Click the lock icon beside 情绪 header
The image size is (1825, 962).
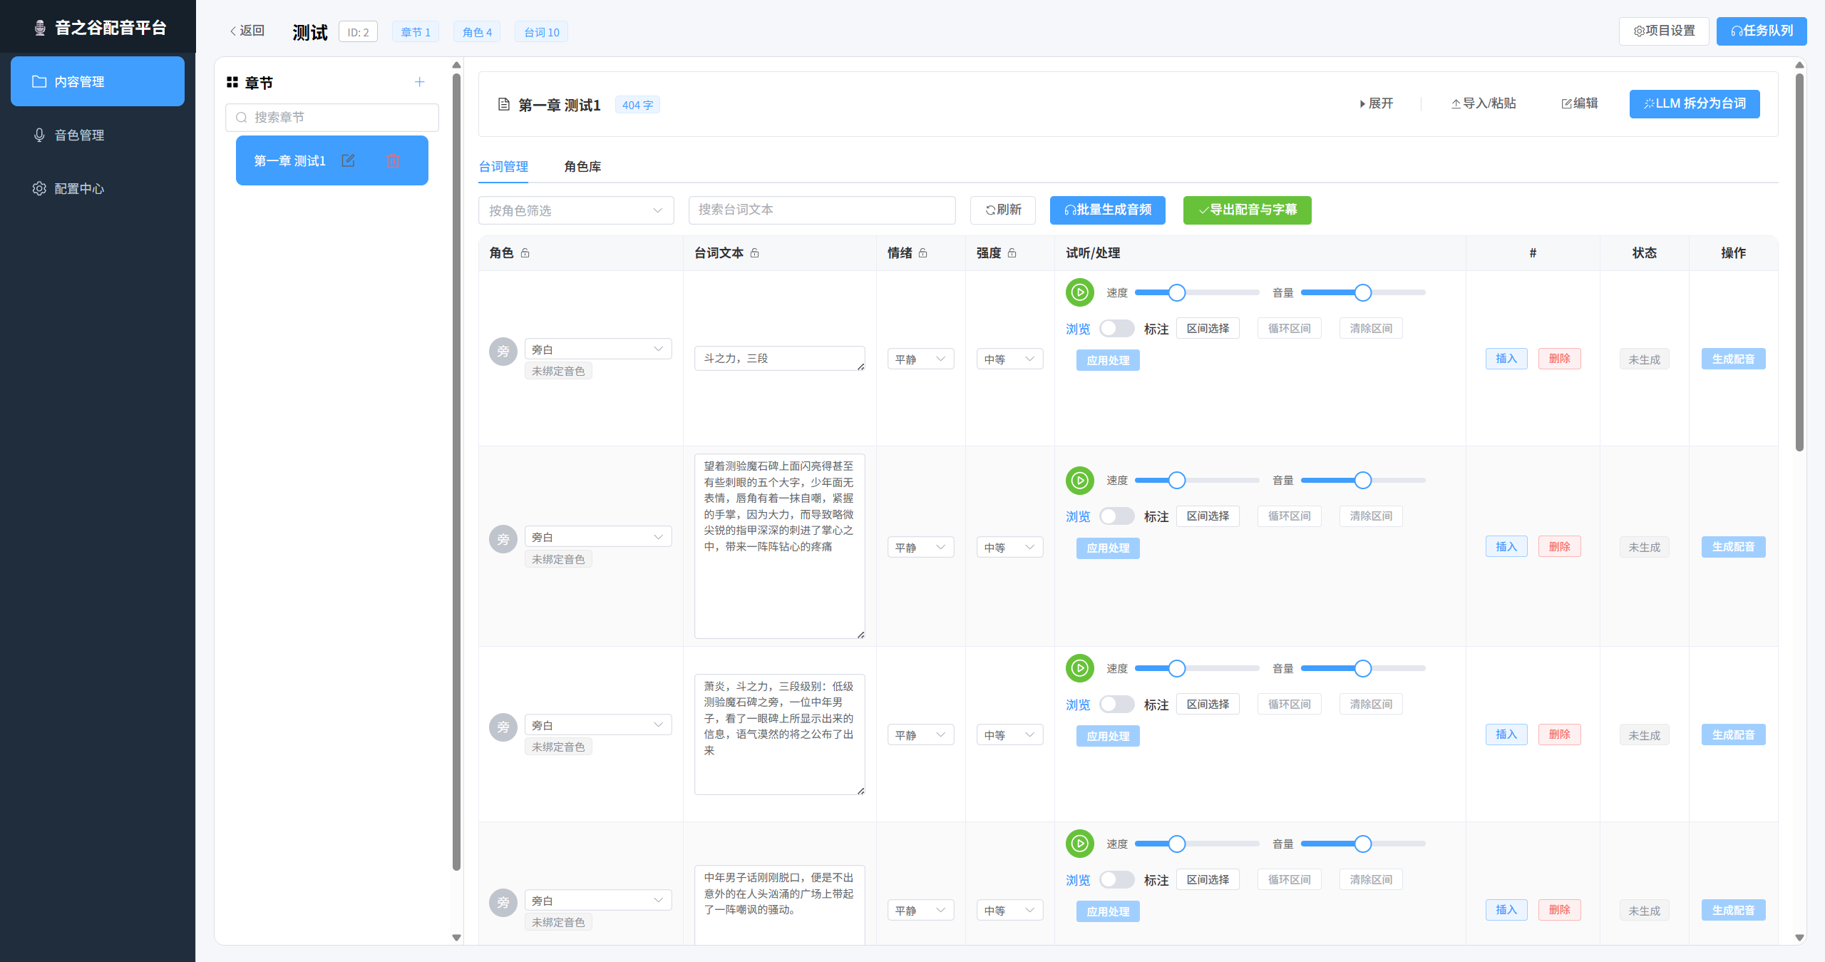[x=923, y=253]
